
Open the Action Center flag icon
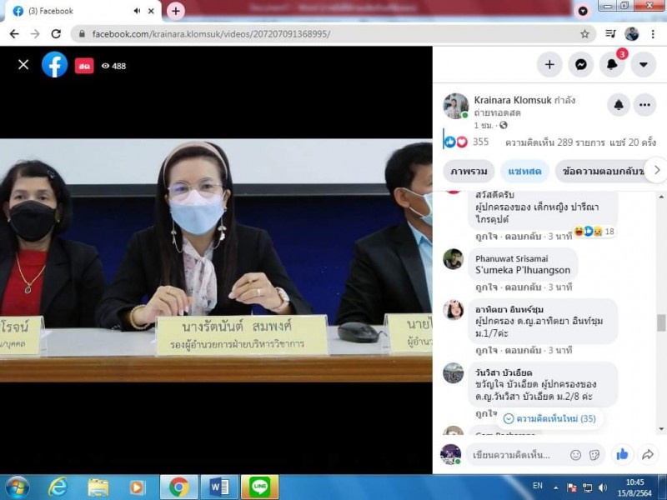[572, 487]
